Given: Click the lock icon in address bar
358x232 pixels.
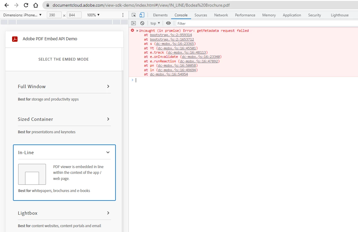Looking at the screenshot, I should tap(48, 5).
